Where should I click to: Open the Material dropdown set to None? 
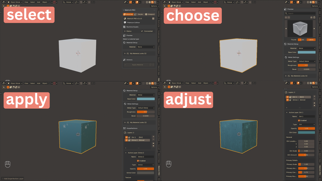point(146,47)
